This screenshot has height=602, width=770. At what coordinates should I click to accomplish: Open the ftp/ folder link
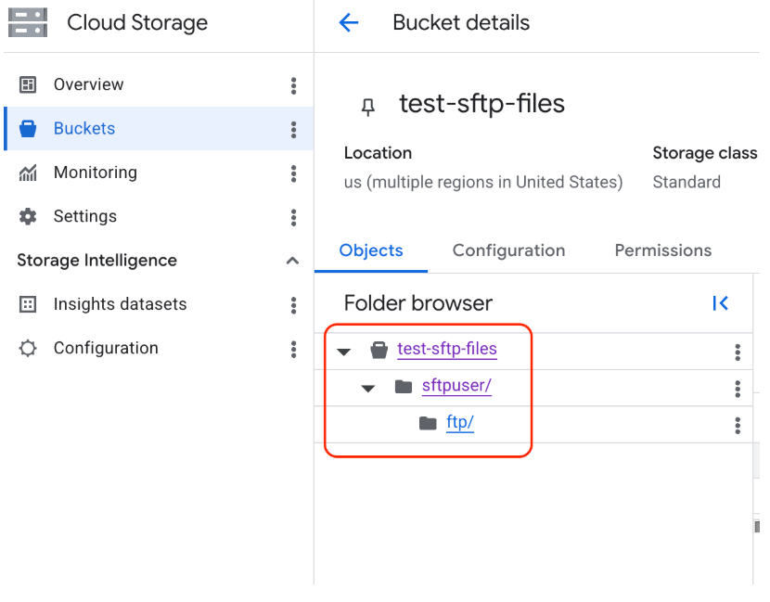coord(460,422)
